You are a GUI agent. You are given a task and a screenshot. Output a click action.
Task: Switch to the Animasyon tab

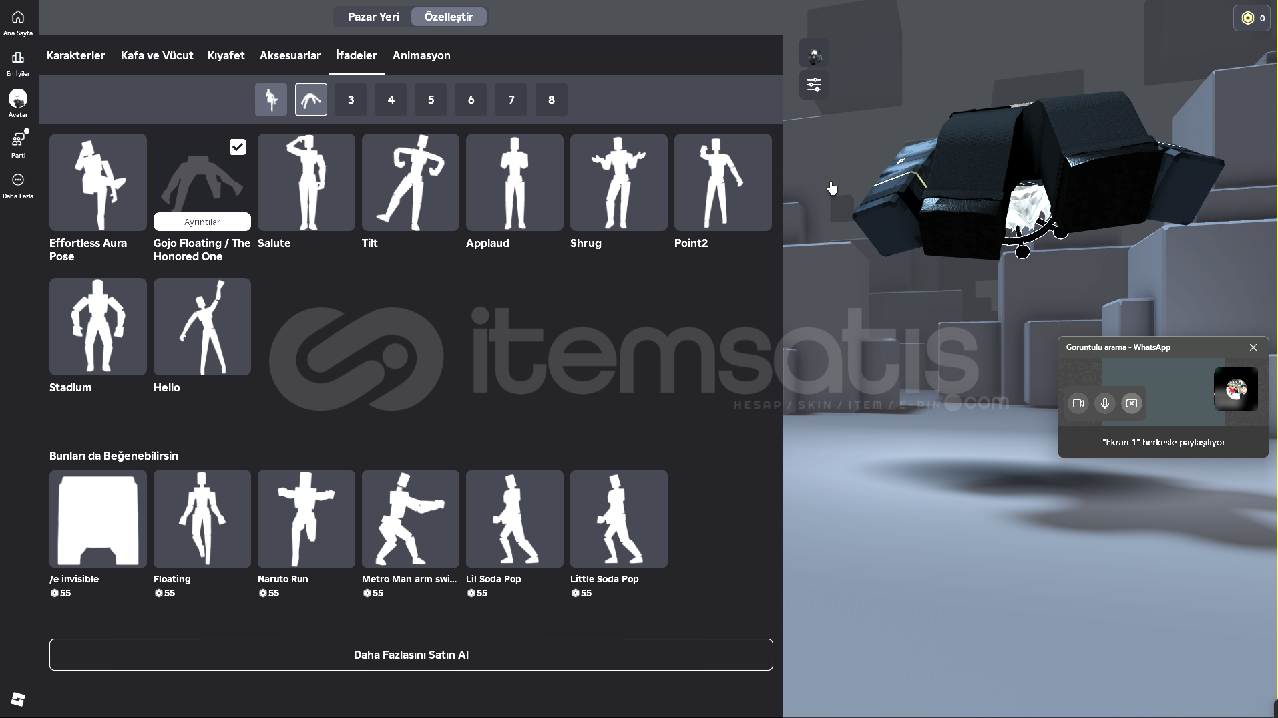click(x=421, y=55)
